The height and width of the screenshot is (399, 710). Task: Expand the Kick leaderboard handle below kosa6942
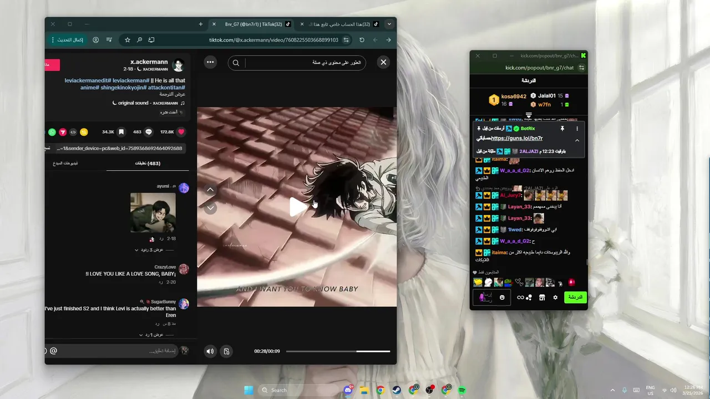tap(529, 115)
